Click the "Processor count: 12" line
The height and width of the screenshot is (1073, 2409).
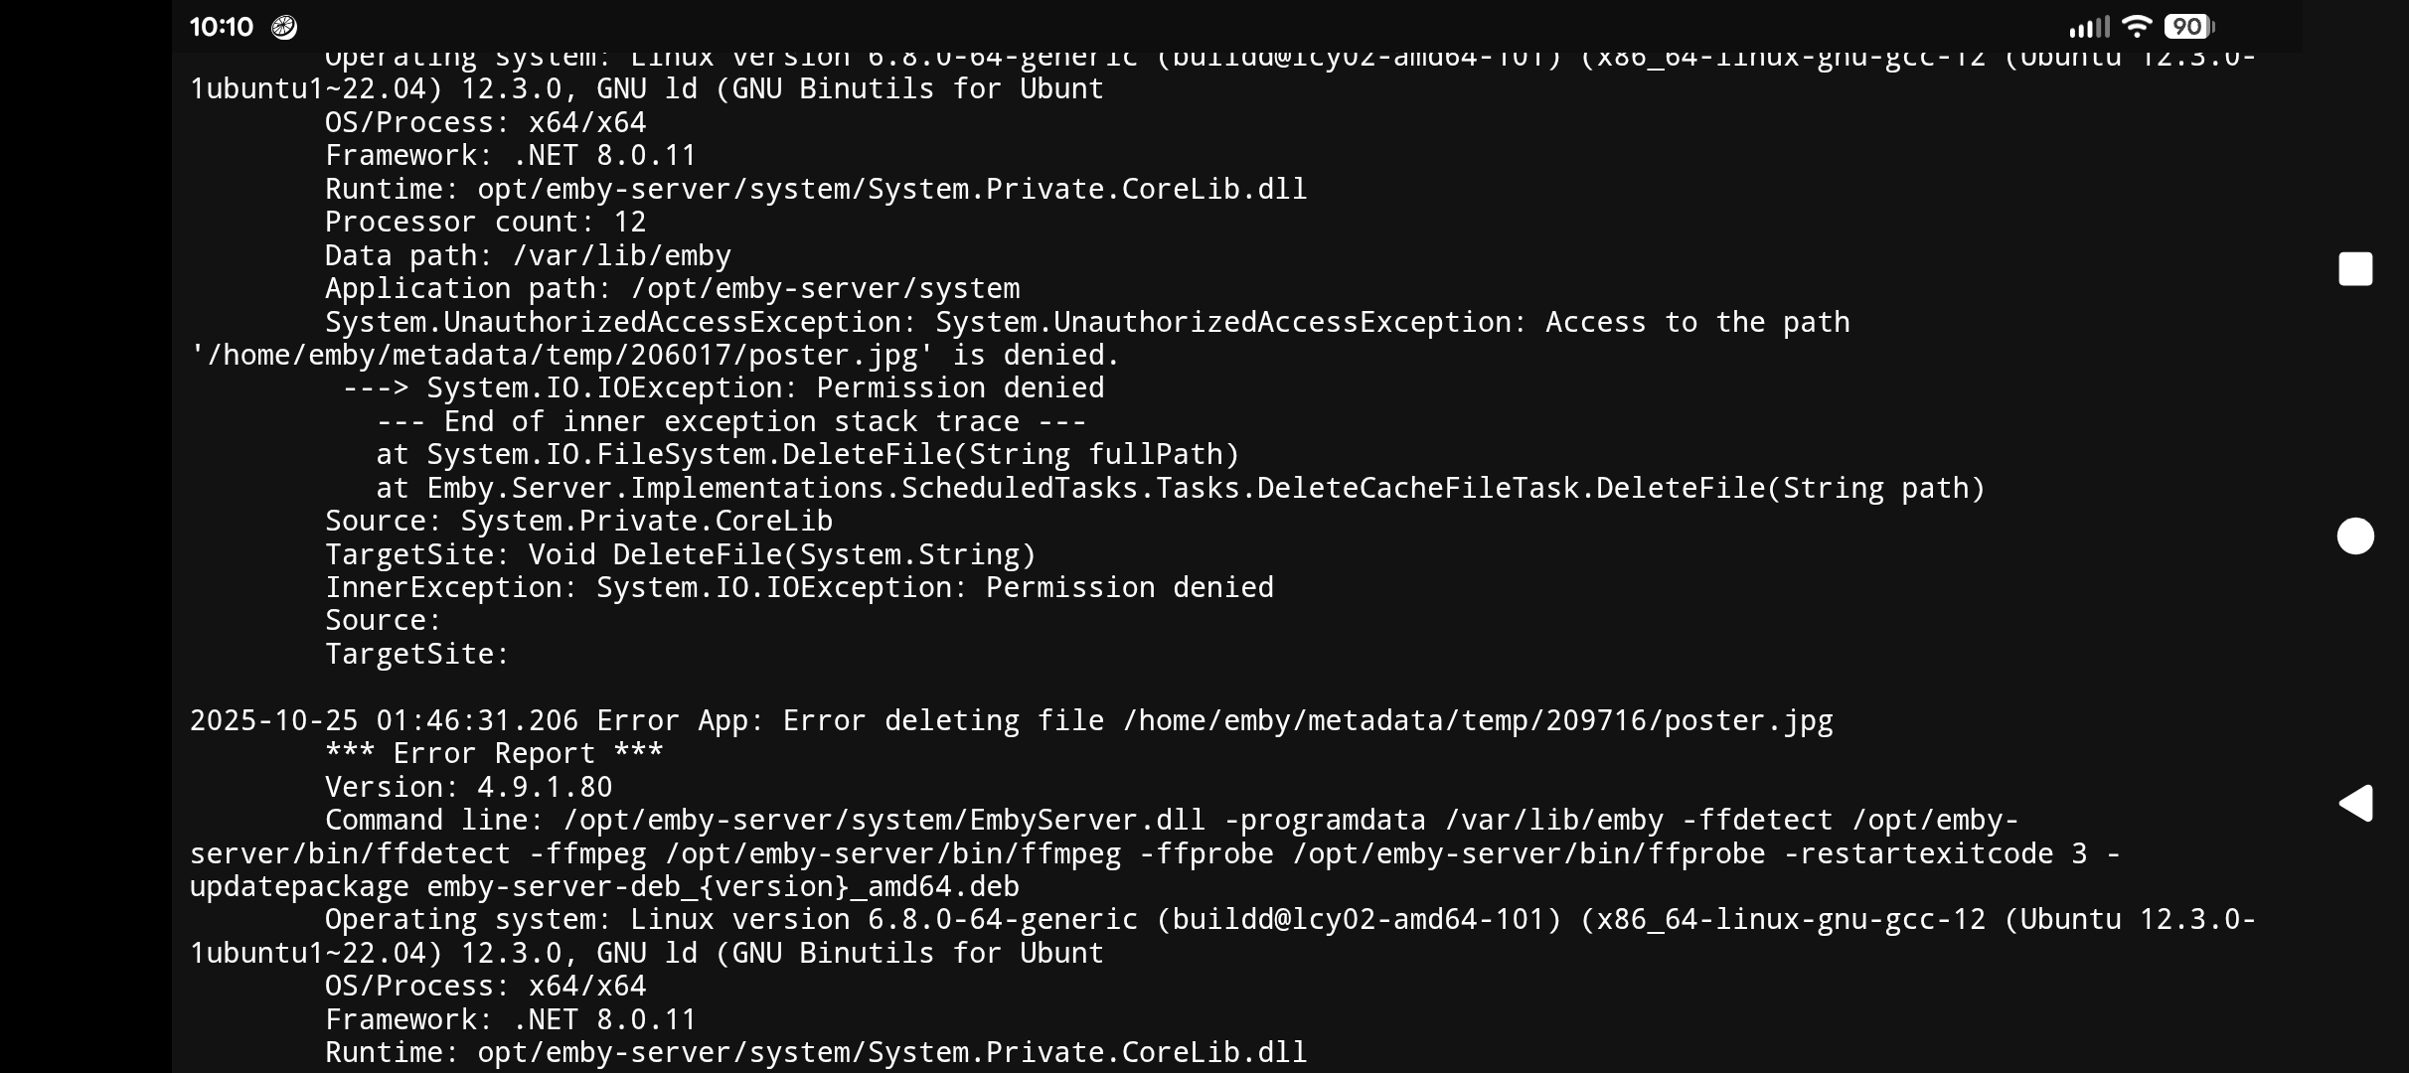[485, 222]
